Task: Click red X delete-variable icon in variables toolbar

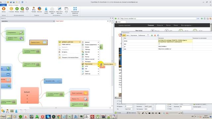Action: pyautogui.click(x=155, y=35)
